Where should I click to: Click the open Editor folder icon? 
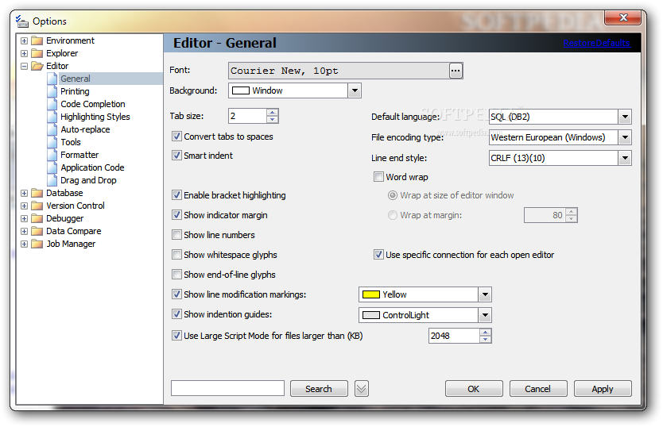37,66
